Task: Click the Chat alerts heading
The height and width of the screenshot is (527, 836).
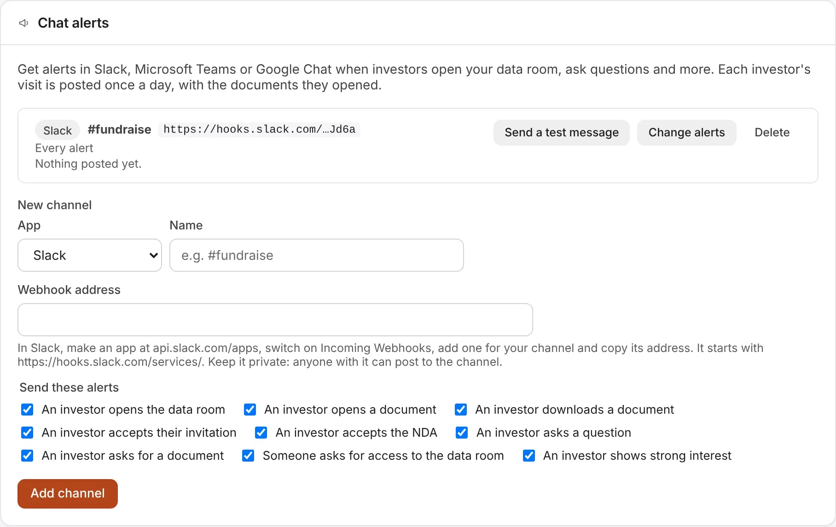Action: point(73,23)
